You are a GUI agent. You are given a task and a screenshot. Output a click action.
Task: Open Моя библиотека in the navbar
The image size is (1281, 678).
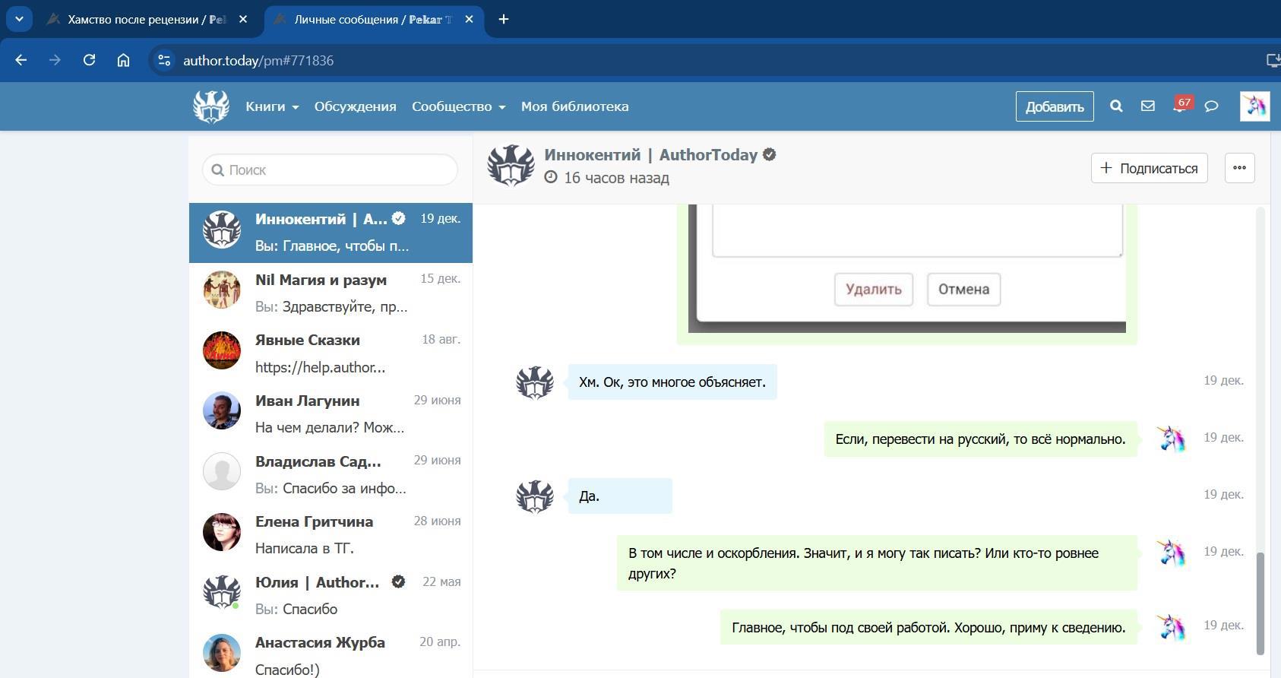coord(575,106)
